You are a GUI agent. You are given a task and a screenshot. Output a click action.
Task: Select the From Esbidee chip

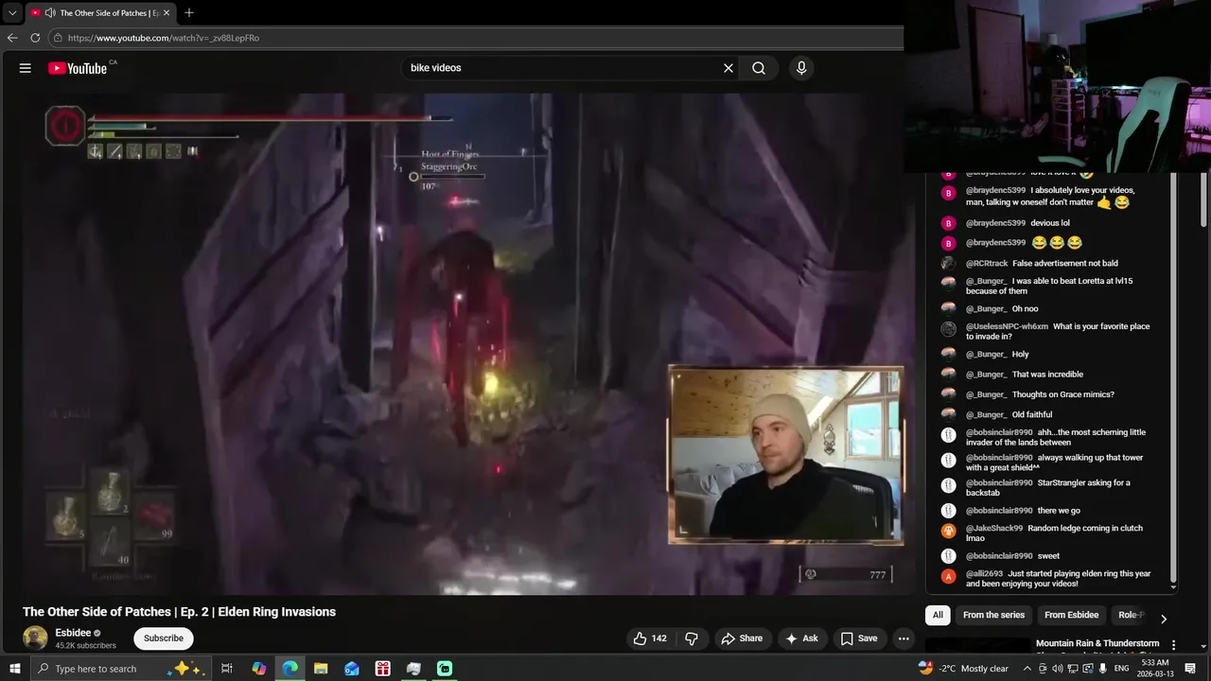click(x=1071, y=615)
